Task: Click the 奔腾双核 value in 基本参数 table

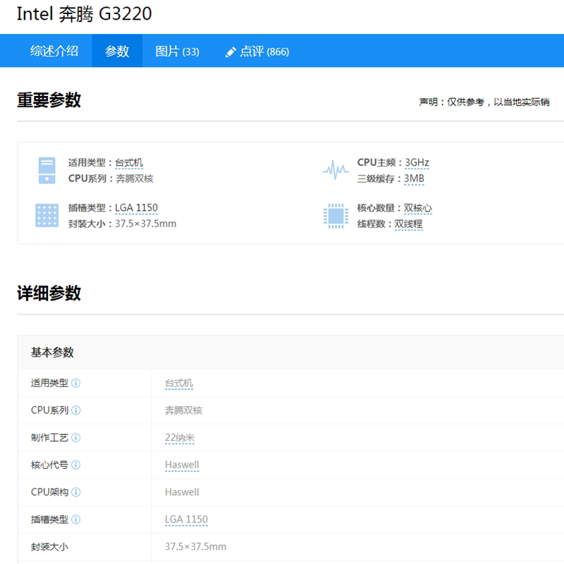Action: click(x=183, y=410)
